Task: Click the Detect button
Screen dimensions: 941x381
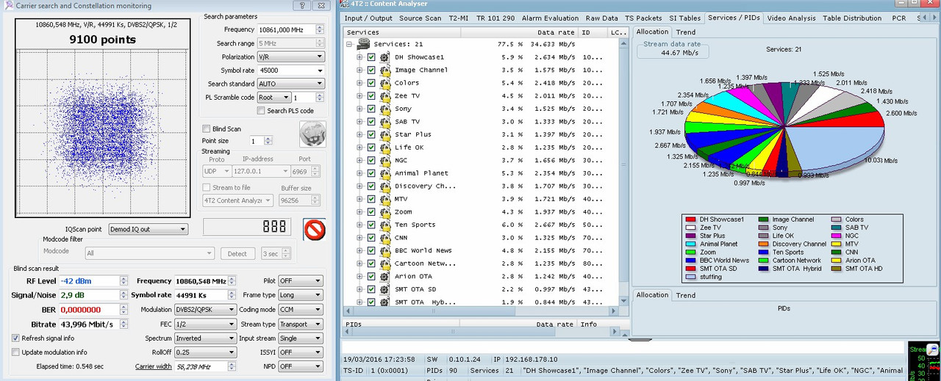Action: (238, 254)
